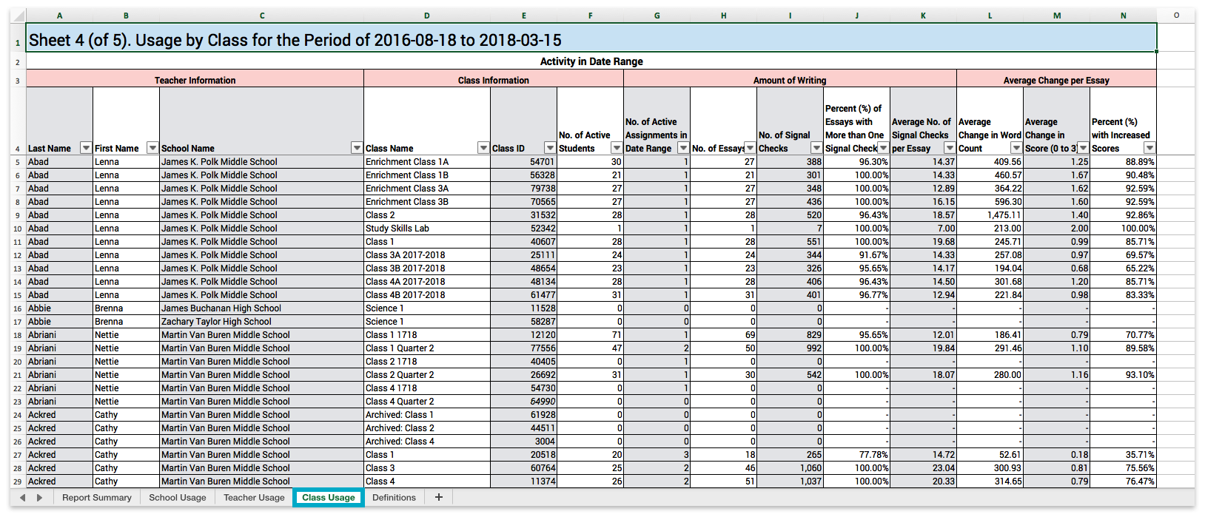Select the last name cell Ackred in row 27

pos(59,455)
